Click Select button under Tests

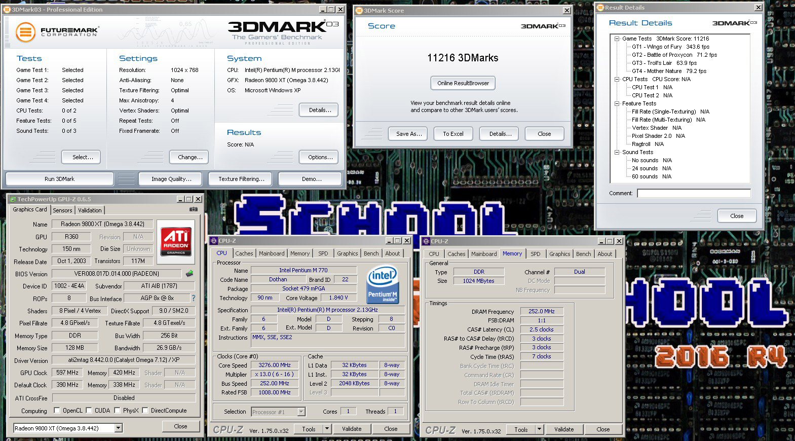tap(81, 157)
